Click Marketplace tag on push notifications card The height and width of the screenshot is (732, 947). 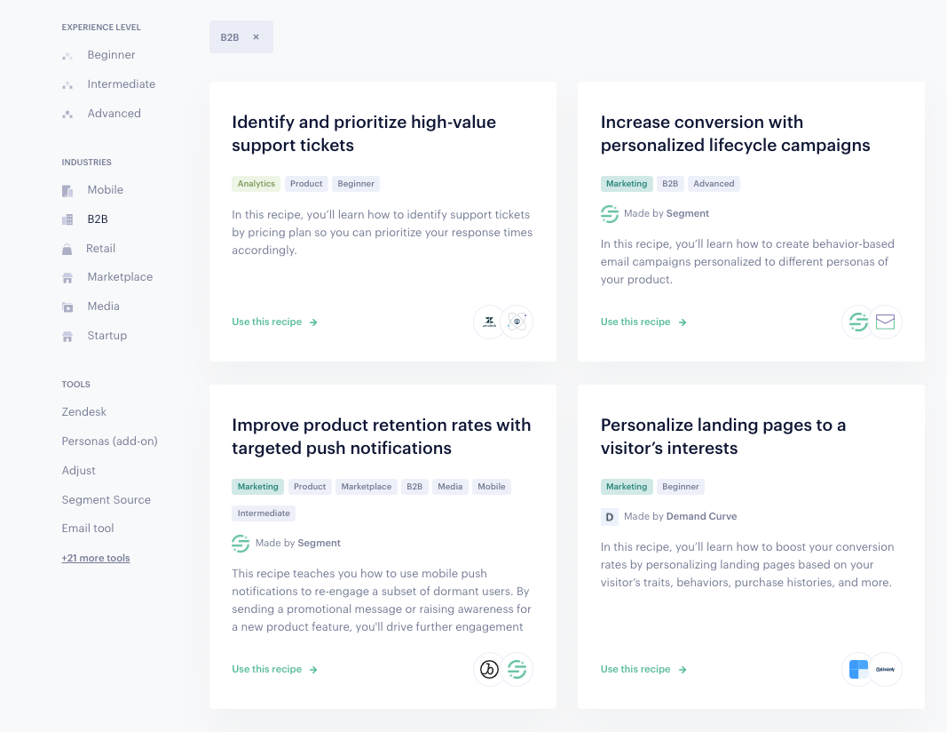coord(366,487)
